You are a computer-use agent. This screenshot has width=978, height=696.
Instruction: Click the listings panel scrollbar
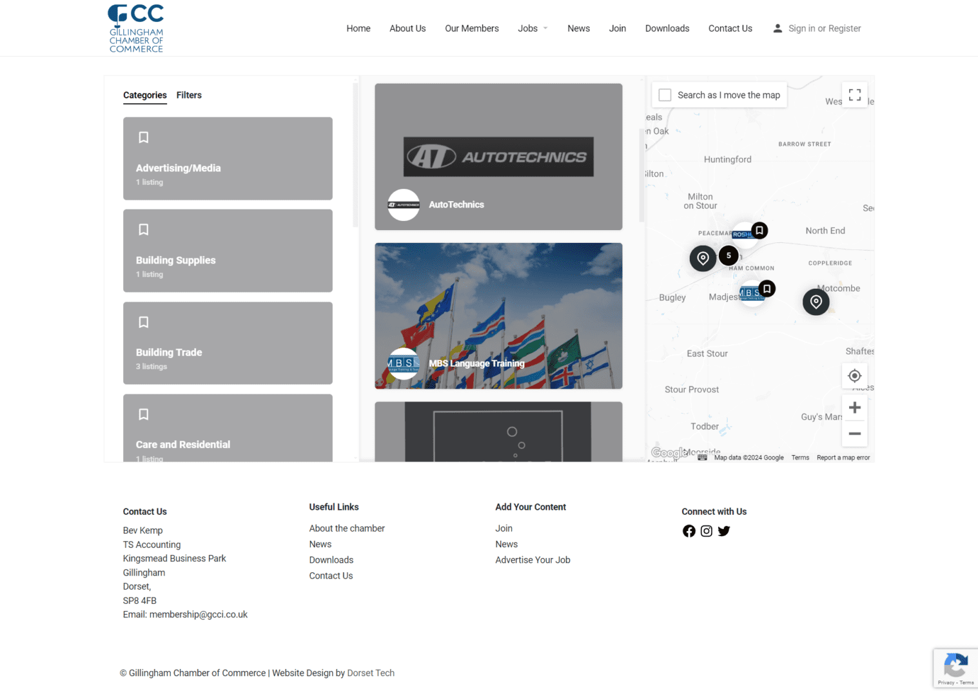click(x=641, y=174)
